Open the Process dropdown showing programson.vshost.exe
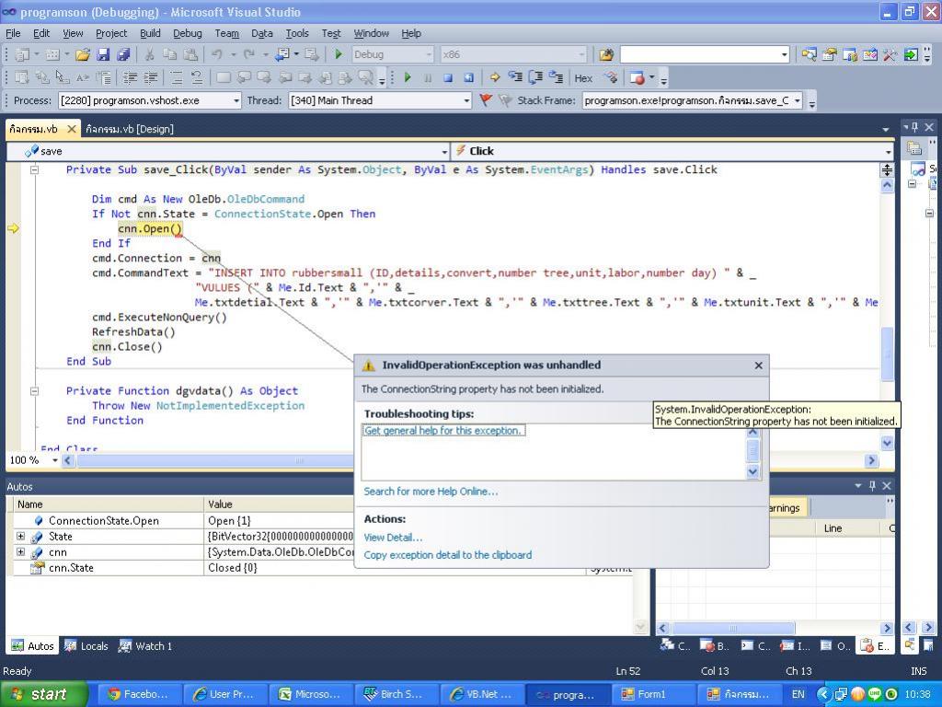This screenshot has width=942, height=707. [x=150, y=100]
